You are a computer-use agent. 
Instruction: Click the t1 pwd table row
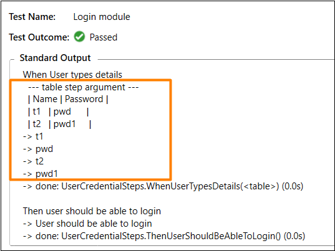pyautogui.click(x=58, y=111)
